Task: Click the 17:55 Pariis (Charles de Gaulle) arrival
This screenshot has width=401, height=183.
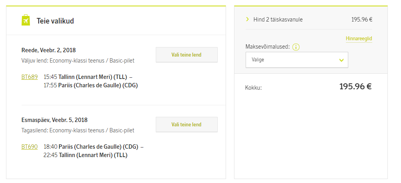Action: (x=91, y=85)
